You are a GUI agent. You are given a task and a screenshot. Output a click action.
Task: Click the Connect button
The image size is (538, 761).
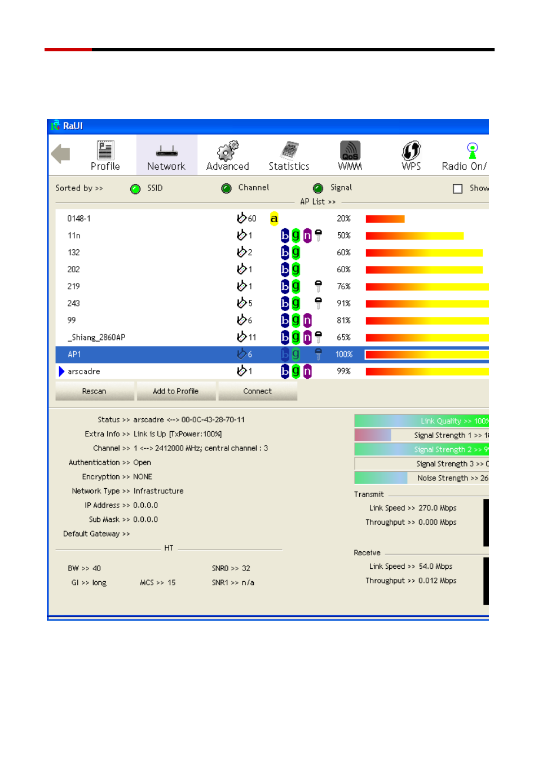click(258, 391)
